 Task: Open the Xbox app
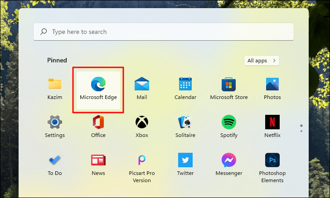pos(142,127)
